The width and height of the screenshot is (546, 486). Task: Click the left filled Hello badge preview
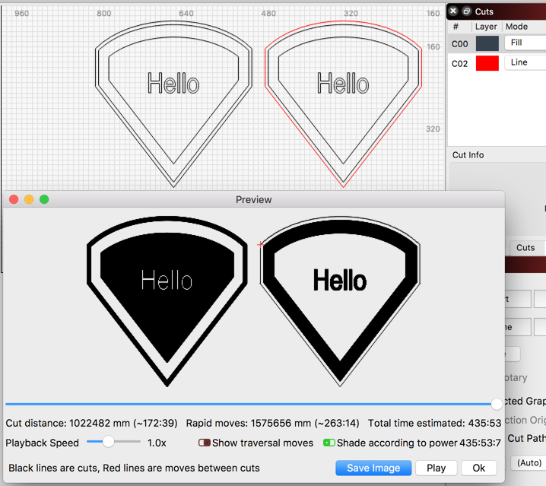167,301
